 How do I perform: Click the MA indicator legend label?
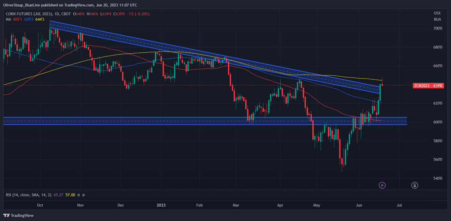pyautogui.click(x=8, y=19)
